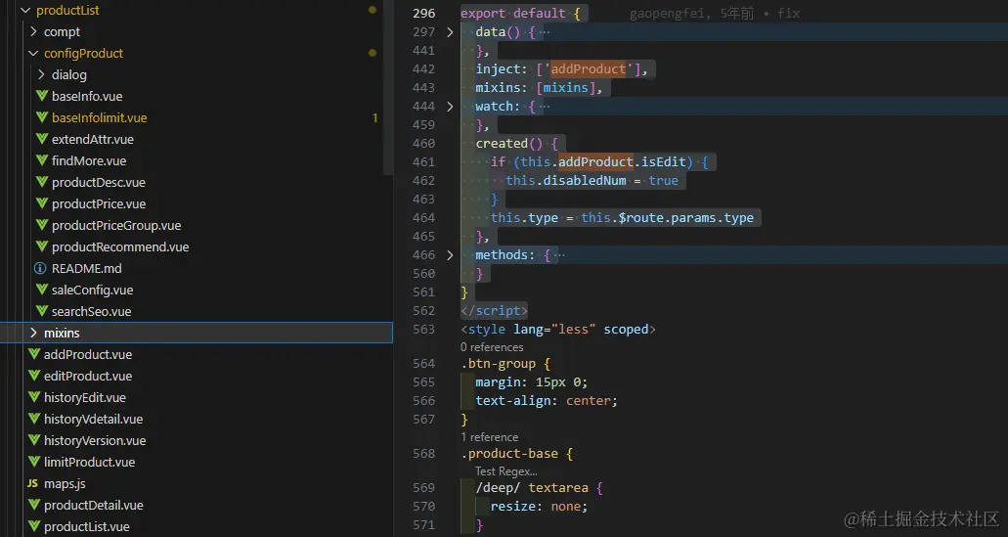Viewport: 1008px width, 537px height.
Task: Click the Vue icon of historyVersion.vue
Action: [34, 440]
